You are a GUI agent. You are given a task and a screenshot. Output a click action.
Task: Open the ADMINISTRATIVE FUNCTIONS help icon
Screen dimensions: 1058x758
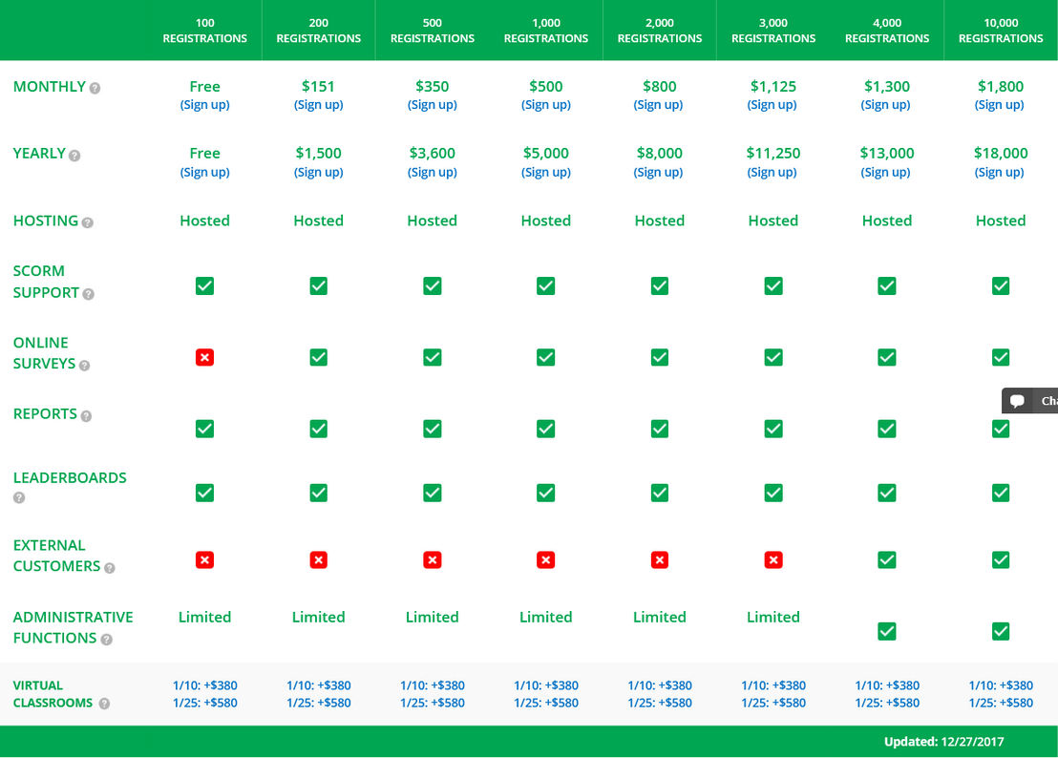pos(107,640)
